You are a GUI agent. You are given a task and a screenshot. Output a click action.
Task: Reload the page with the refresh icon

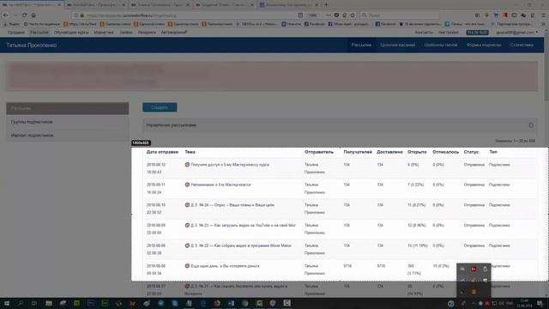point(24,15)
